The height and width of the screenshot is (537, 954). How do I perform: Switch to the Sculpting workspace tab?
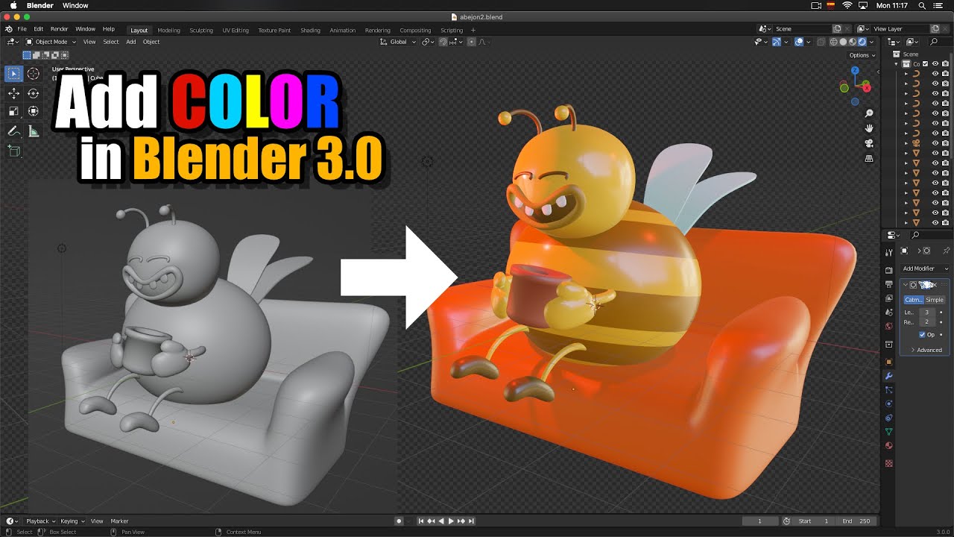point(201,31)
